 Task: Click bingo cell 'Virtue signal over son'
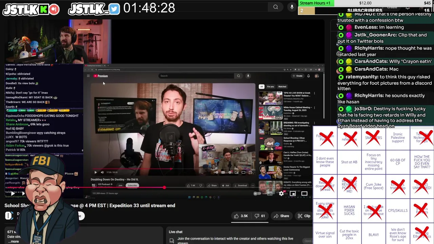pyautogui.click(x=325, y=235)
